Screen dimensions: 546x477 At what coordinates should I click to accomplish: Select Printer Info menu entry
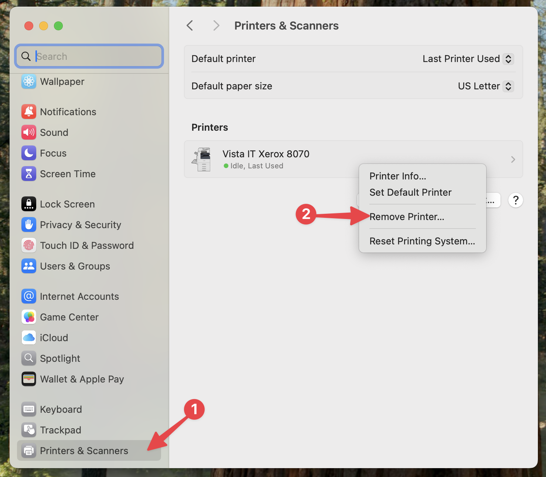398,176
